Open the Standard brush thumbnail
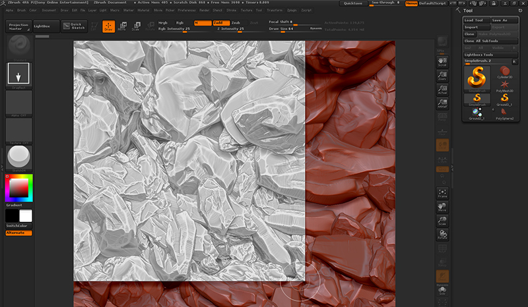 click(19, 47)
